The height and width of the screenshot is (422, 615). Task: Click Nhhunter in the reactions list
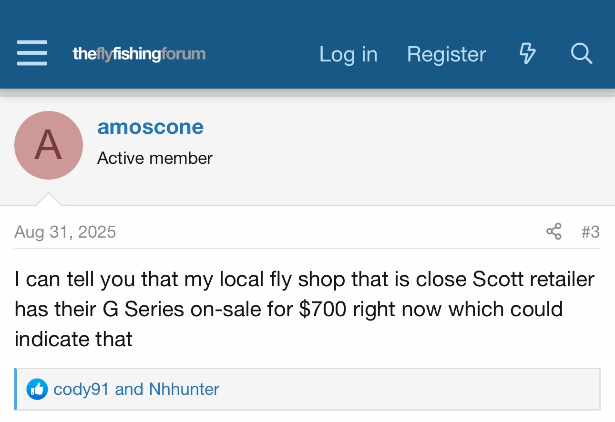(x=184, y=389)
